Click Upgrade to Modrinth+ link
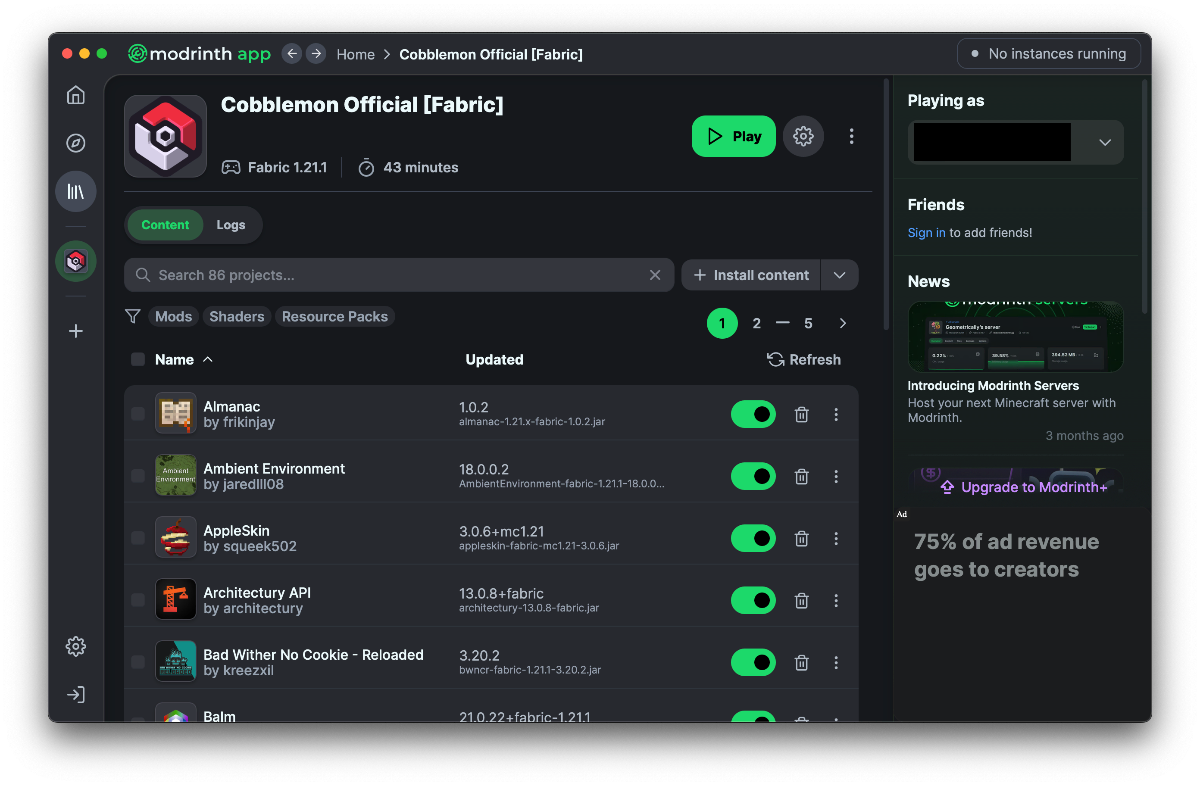Image resolution: width=1200 pixels, height=786 pixels. [1024, 487]
